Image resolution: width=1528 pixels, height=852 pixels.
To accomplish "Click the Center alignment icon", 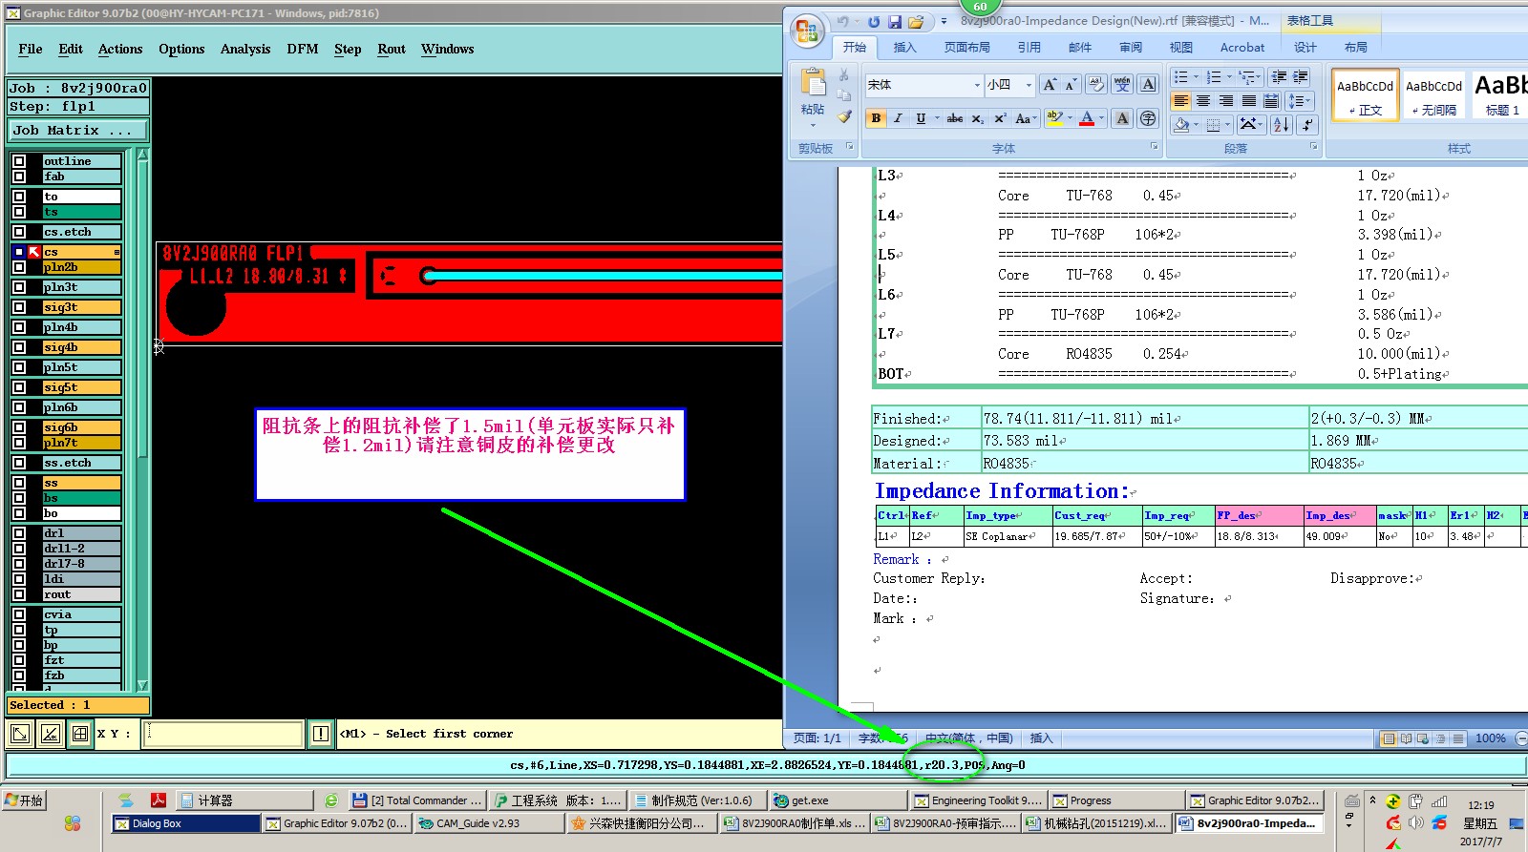I will 1203,101.
